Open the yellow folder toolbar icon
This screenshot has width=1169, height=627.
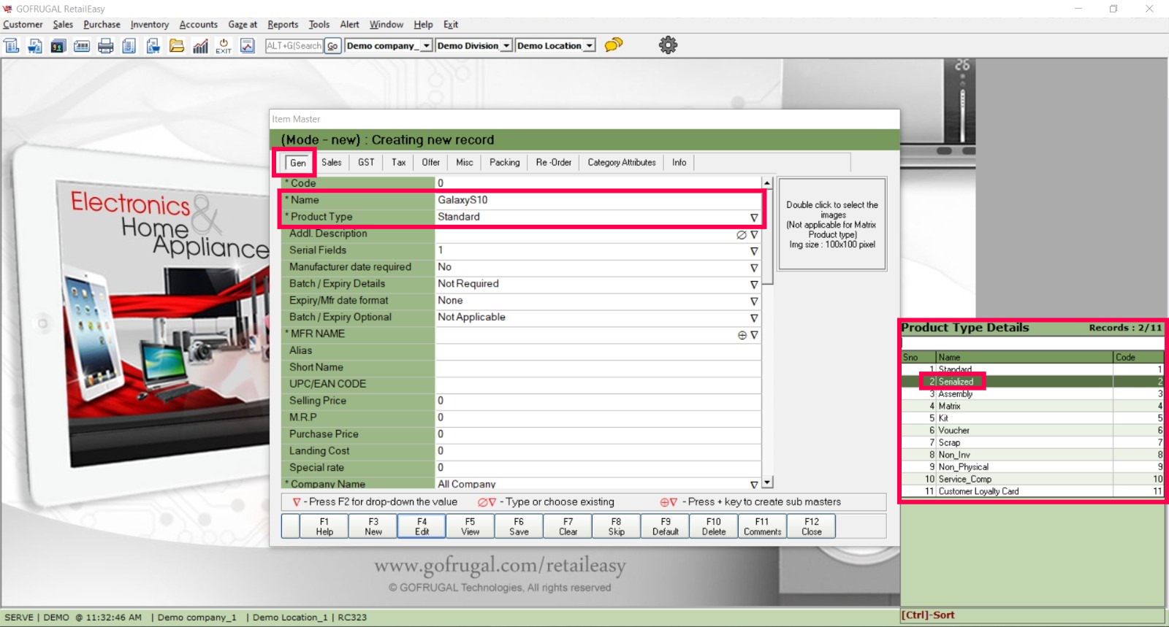click(177, 45)
